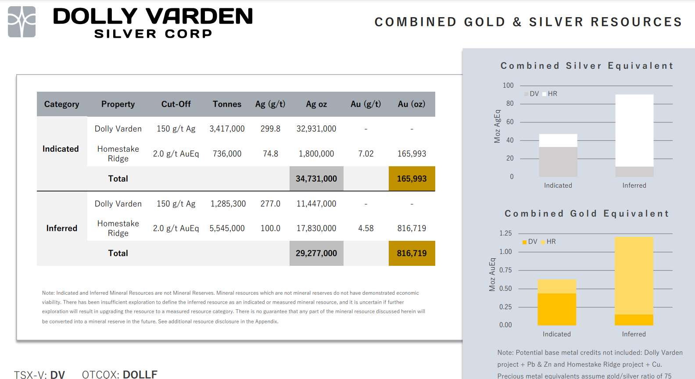Viewport: 695px width, 379px height.
Task: Click the Inferred category cell in the table
Action: pos(62,228)
